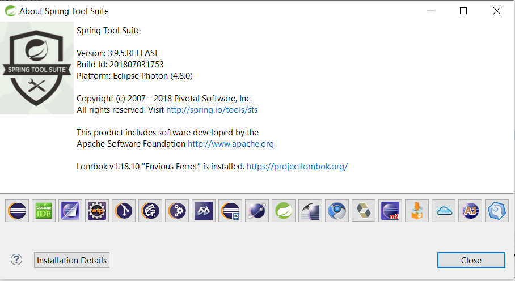Click the bird over Eclipse icon

click(310, 211)
